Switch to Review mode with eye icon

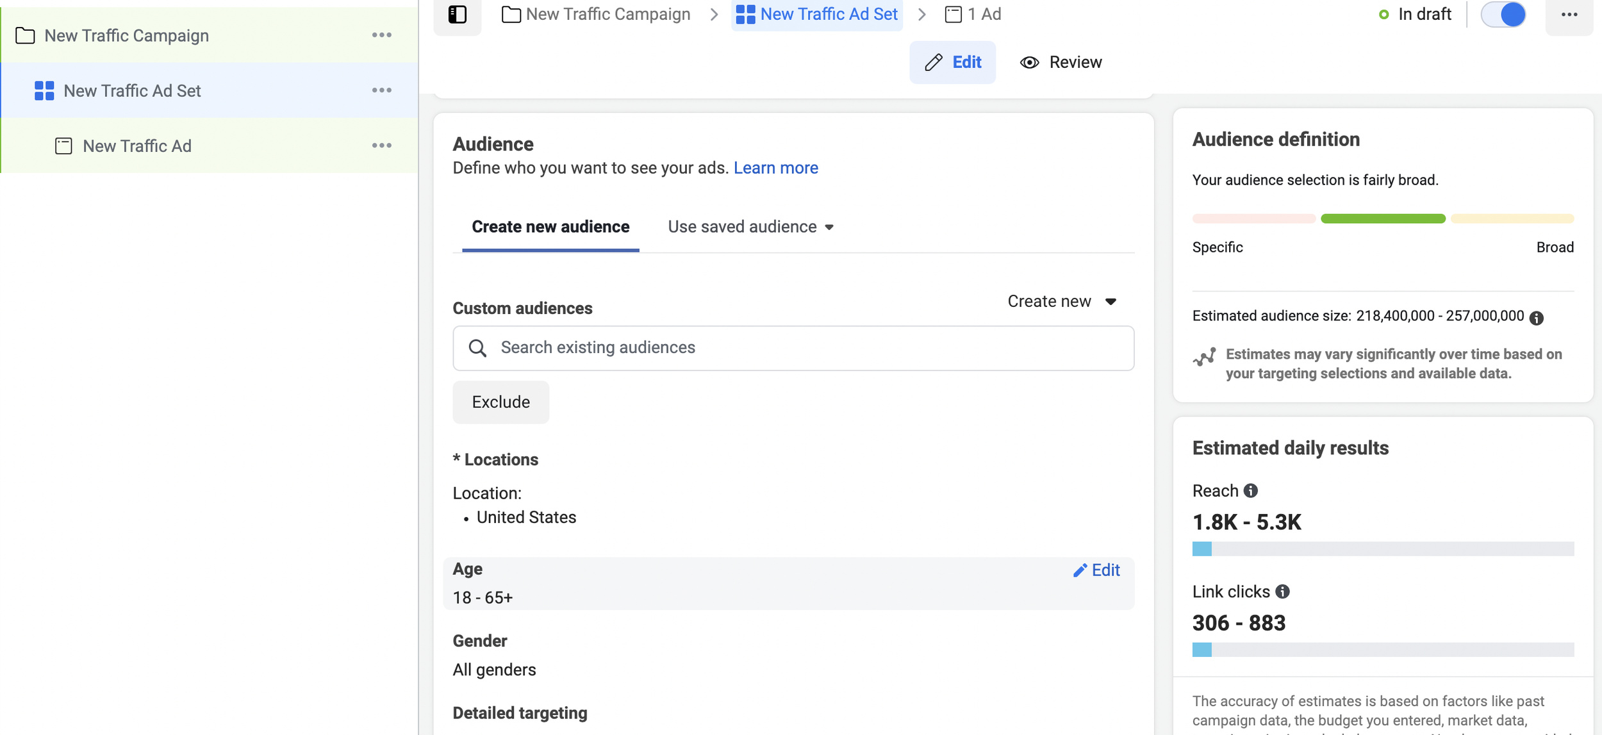pos(1061,62)
